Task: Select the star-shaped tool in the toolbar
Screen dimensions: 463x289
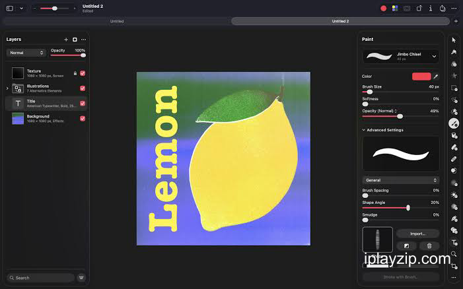Action: 454,76
